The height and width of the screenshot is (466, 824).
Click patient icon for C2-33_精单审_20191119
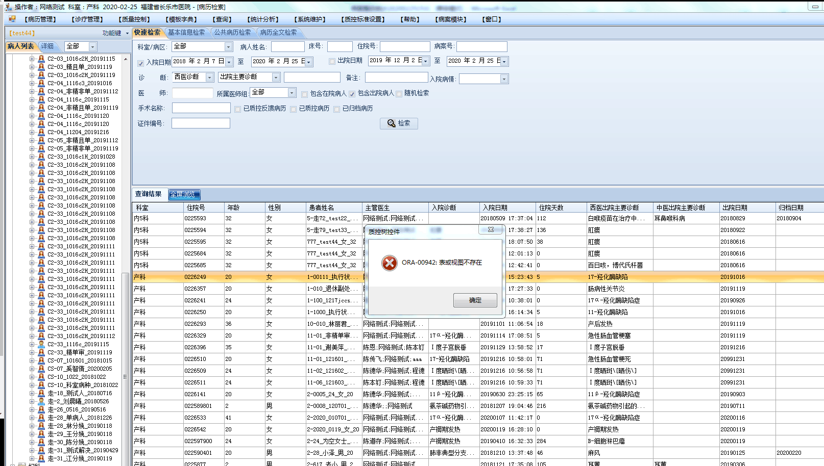(41, 352)
